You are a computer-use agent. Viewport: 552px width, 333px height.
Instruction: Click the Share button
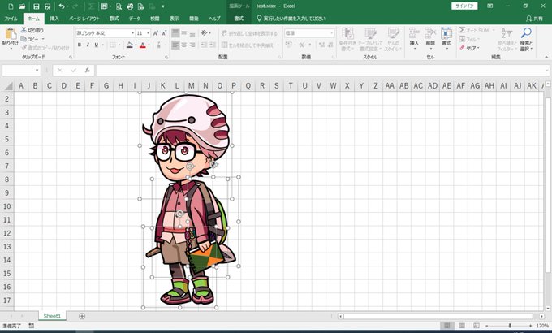coord(534,19)
